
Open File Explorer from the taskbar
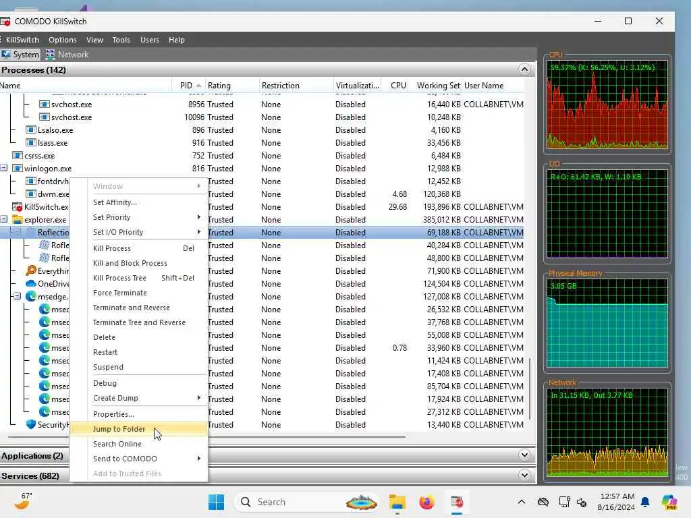click(397, 502)
